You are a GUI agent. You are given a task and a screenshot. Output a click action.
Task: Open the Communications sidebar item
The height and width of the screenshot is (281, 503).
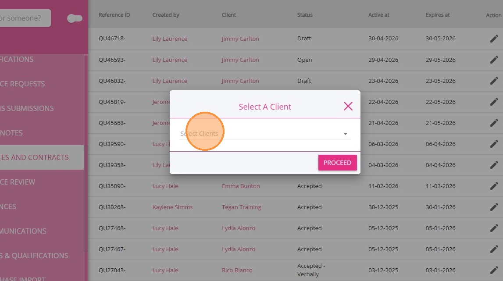point(24,231)
